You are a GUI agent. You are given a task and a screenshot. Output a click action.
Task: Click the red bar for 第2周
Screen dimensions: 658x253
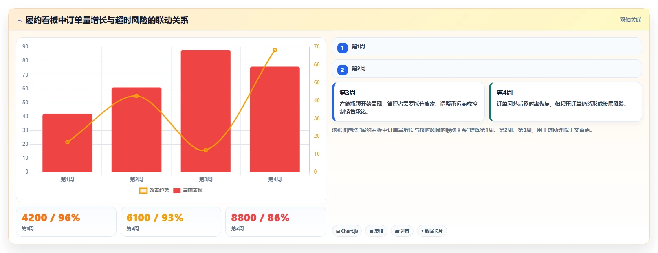coord(136,130)
